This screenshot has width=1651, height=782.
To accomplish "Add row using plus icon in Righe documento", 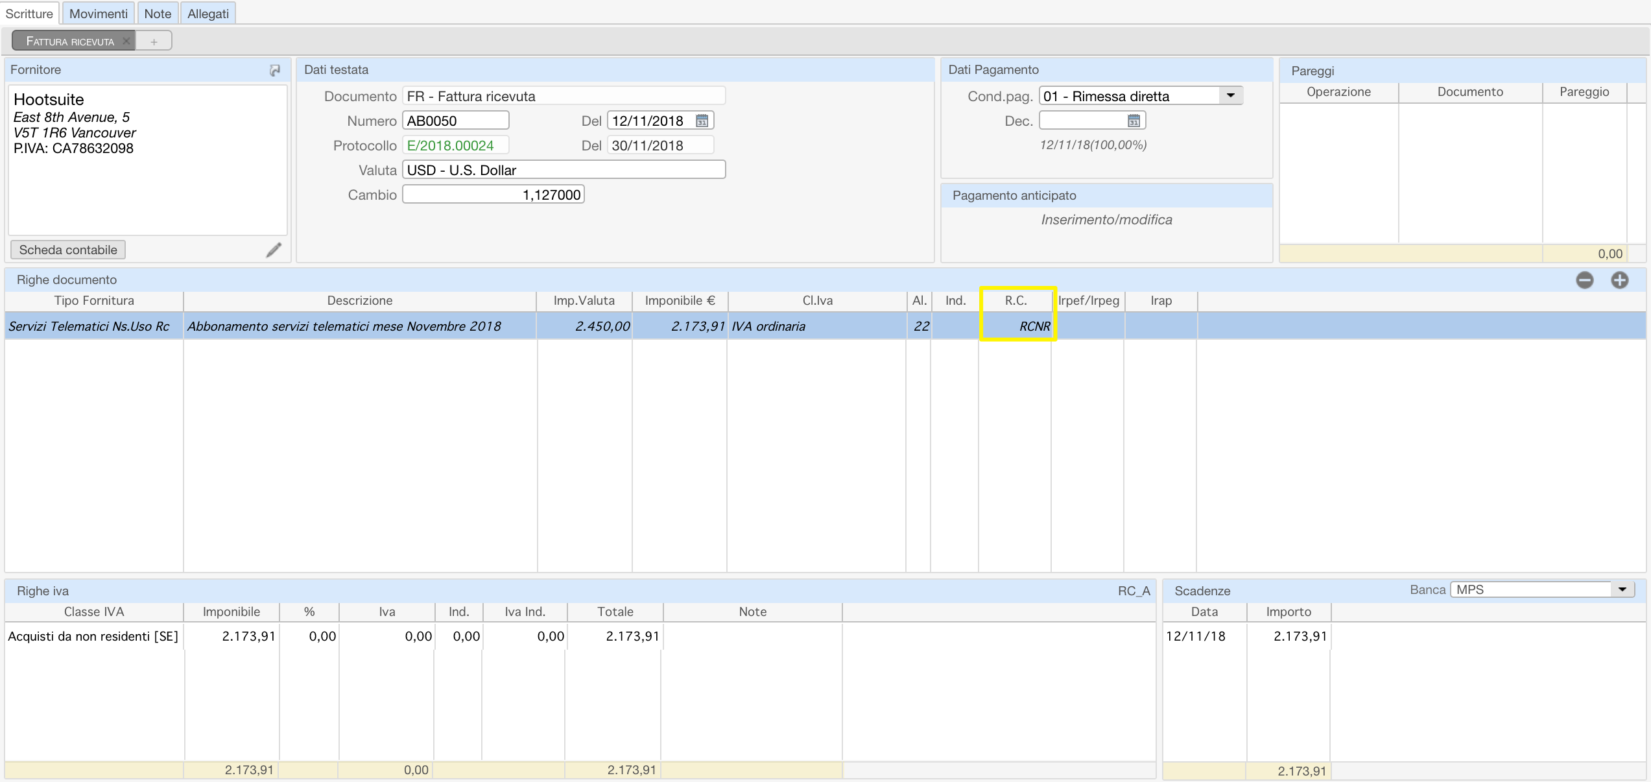I will point(1620,280).
